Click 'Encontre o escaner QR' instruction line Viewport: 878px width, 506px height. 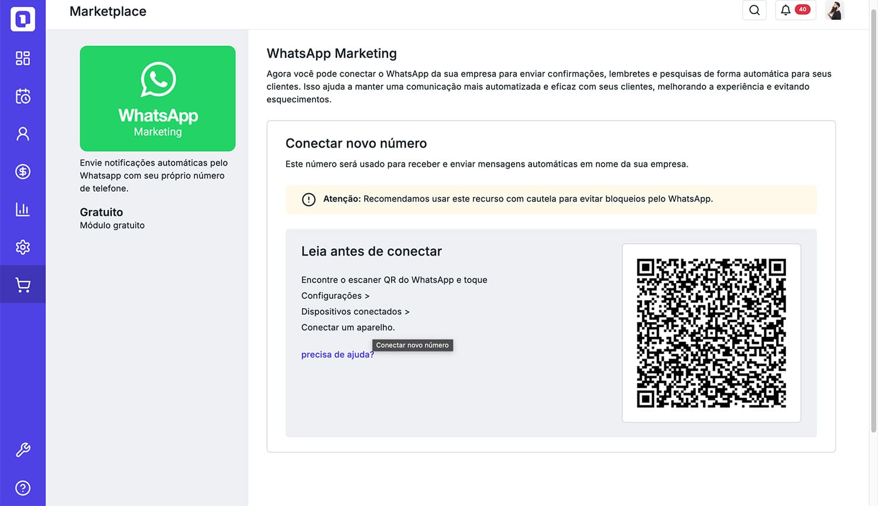click(x=394, y=280)
